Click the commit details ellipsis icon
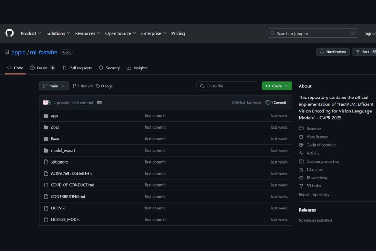The width and height of the screenshot is (376, 251). (x=99, y=103)
